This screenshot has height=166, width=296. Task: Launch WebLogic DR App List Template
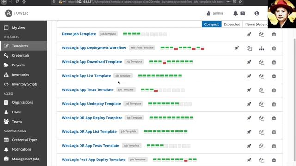click(249, 132)
